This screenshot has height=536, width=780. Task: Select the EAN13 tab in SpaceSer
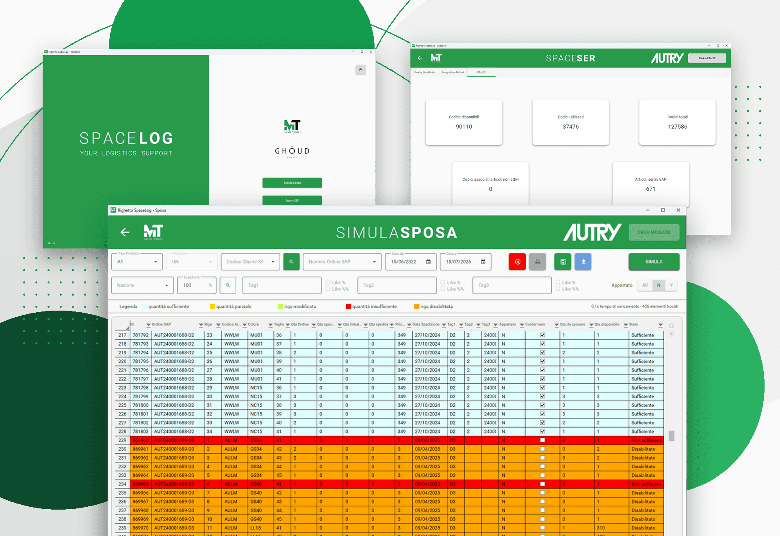(x=481, y=72)
